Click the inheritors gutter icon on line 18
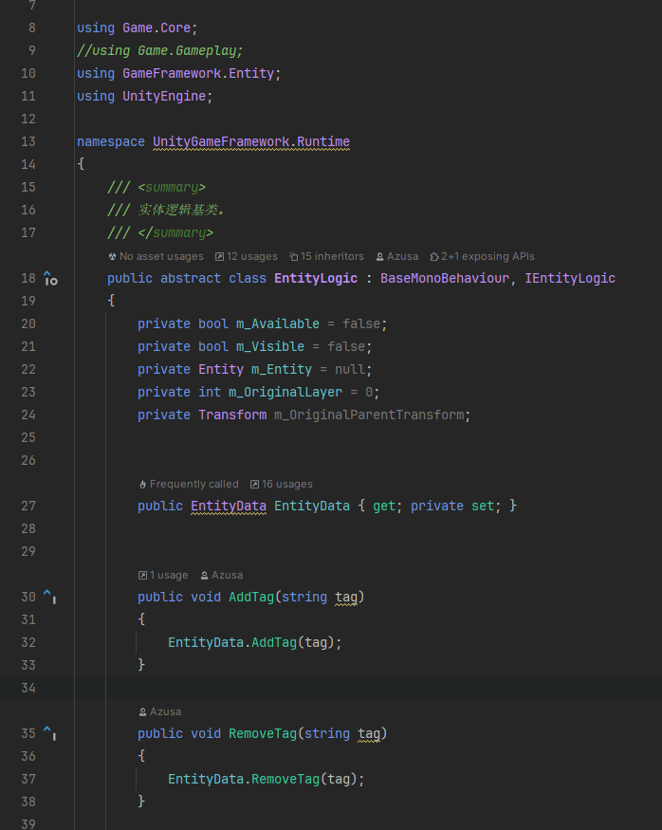The height and width of the screenshot is (830, 662). (x=50, y=279)
